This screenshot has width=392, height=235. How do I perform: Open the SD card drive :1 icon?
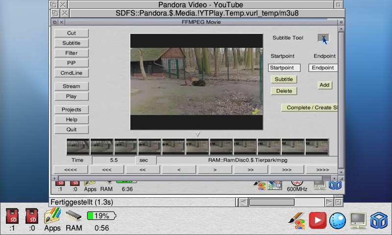click(x=12, y=216)
